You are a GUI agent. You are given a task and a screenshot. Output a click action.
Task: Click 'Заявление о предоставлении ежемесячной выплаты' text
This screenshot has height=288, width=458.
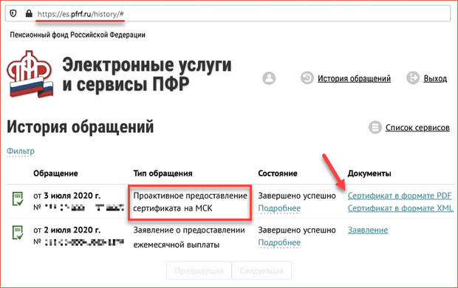pyautogui.click(x=189, y=237)
